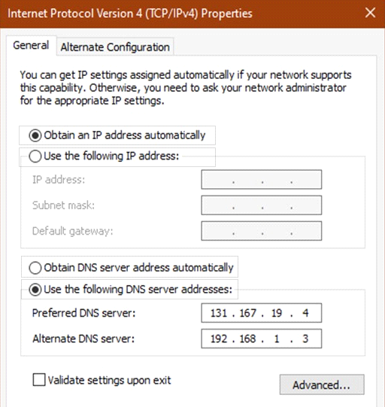Click first octet 192 of Alternate DNS
Screen dimensions: 385x407
click(219, 339)
